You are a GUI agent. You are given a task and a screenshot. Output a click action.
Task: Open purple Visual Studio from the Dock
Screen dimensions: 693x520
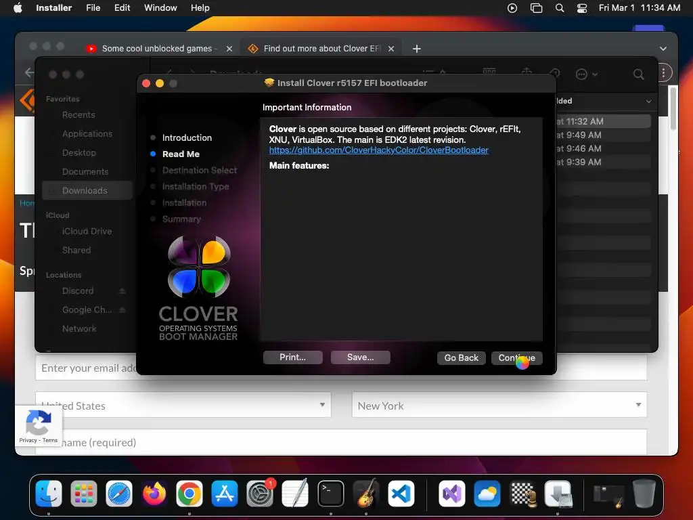(x=451, y=494)
